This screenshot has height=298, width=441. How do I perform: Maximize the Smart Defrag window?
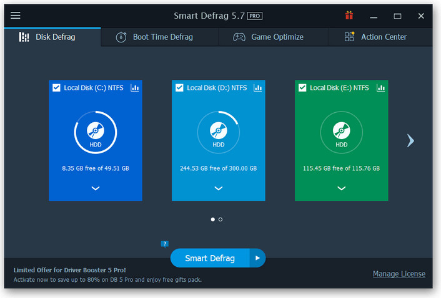point(397,16)
